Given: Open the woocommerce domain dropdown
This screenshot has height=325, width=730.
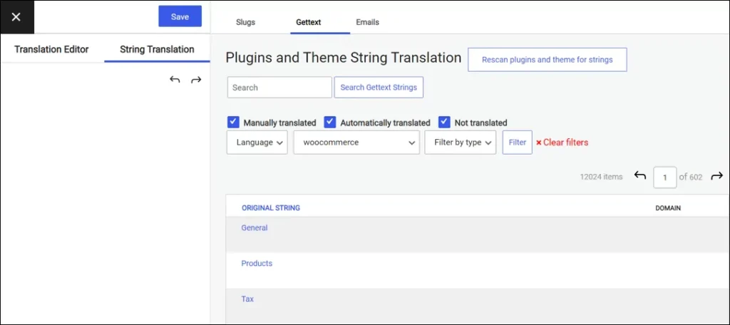Looking at the screenshot, I should [x=356, y=143].
